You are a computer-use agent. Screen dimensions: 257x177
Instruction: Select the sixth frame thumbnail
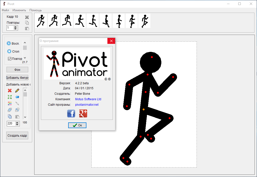coord(106,21)
